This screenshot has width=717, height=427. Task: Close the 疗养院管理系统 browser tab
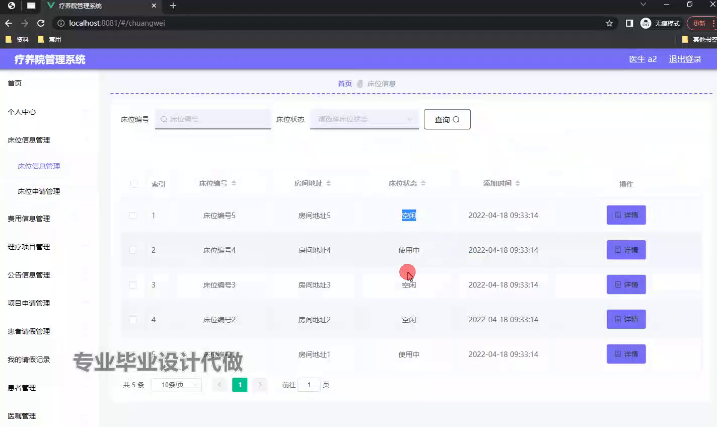(154, 6)
